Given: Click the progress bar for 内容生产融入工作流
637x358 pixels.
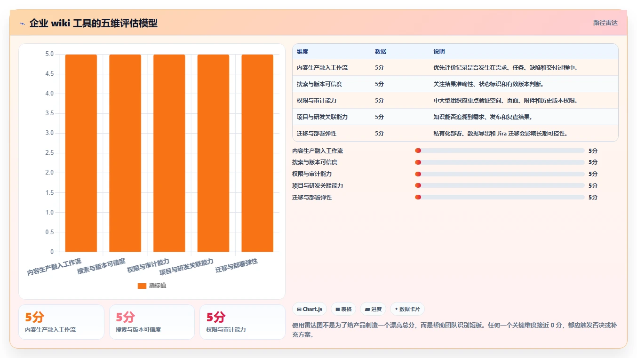Looking at the screenshot, I should [500, 151].
